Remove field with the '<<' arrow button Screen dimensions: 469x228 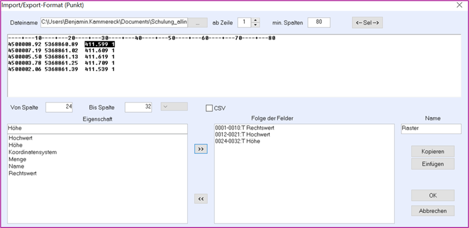pyautogui.click(x=201, y=199)
